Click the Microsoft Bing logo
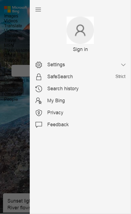The width and height of the screenshot is (131, 214). tap(16, 9)
